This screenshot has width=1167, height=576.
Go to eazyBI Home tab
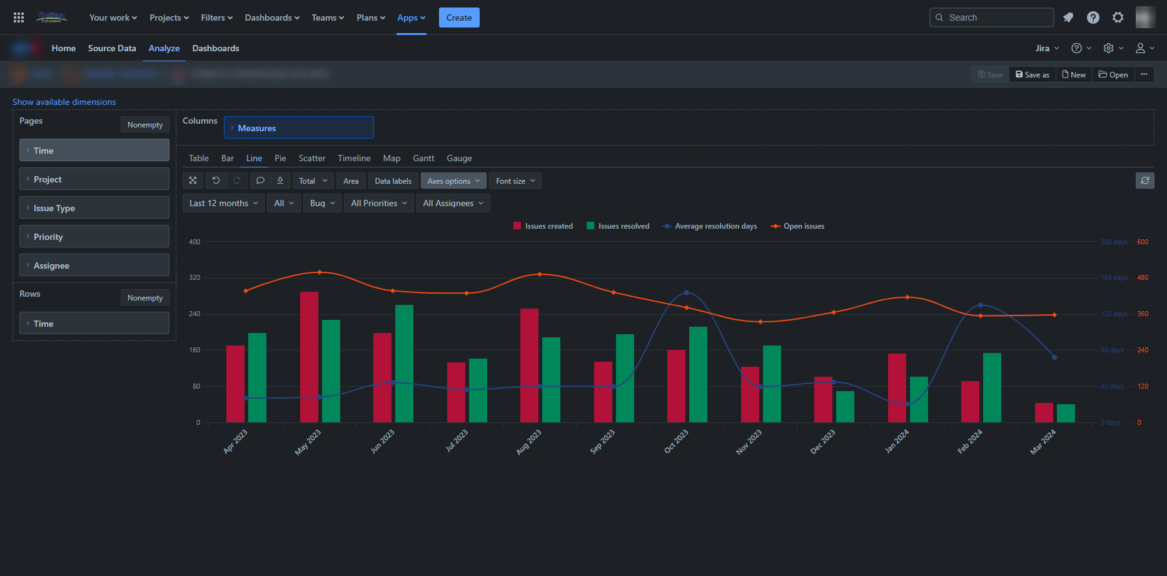(x=64, y=48)
